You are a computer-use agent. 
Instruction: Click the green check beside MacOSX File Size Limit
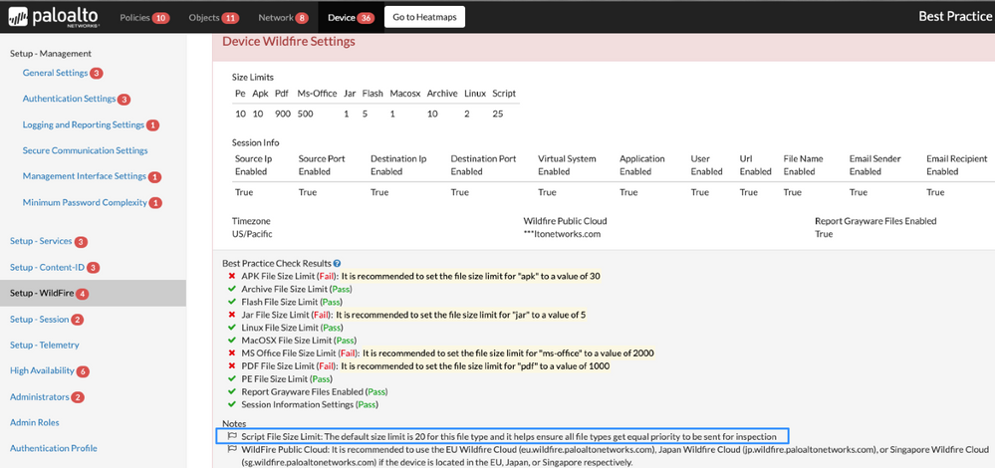tap(232, 340)
